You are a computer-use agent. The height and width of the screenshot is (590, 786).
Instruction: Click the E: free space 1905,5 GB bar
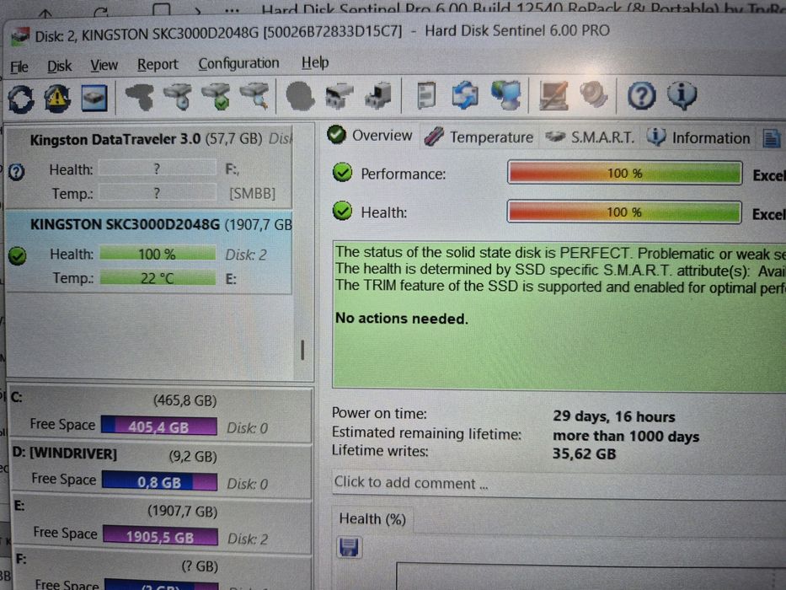(x=161, y=536)
